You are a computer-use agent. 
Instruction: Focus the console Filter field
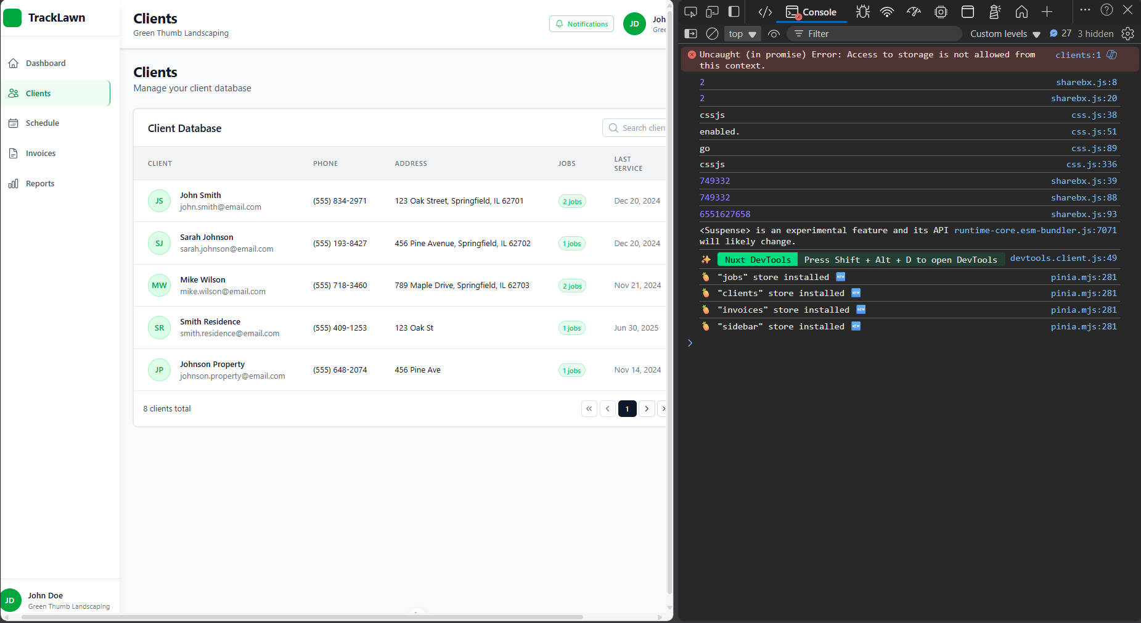(x=874, y=34)
